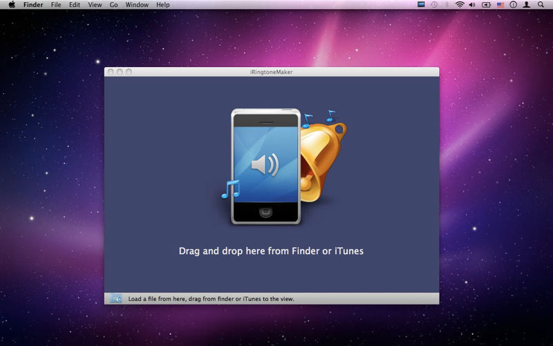Viewport: 553px width, 346px height.
Task: Click the iPhone with bell ringtone image
Action: (x=283, y=166)
